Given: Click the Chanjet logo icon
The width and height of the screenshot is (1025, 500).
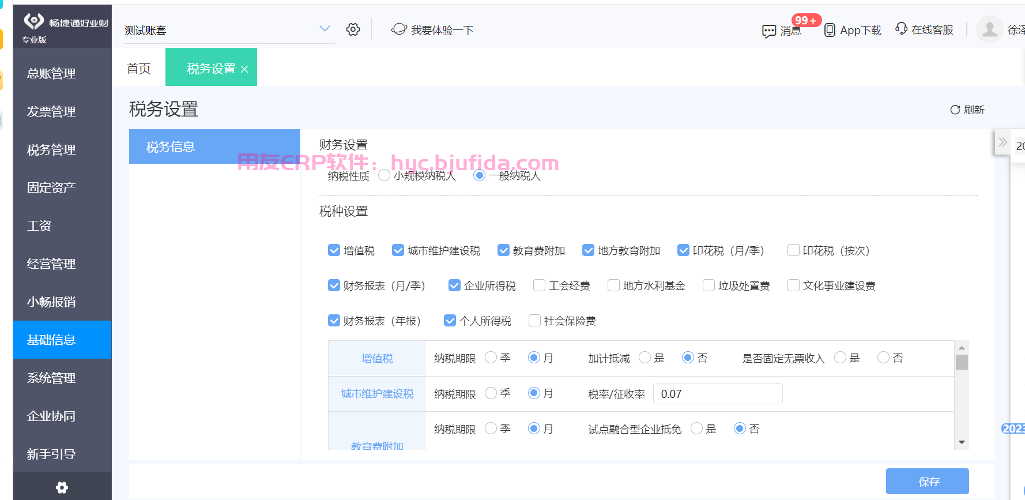Looking at the screenshot, I should (33, 21).
